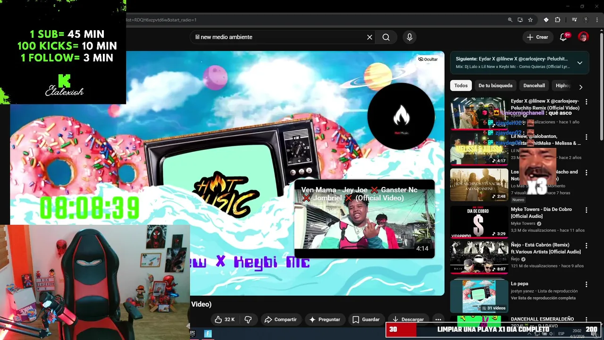The width and height of the screenshot is (604, 340).
Task: Click the Compartir share button
Action: [280, 320]
